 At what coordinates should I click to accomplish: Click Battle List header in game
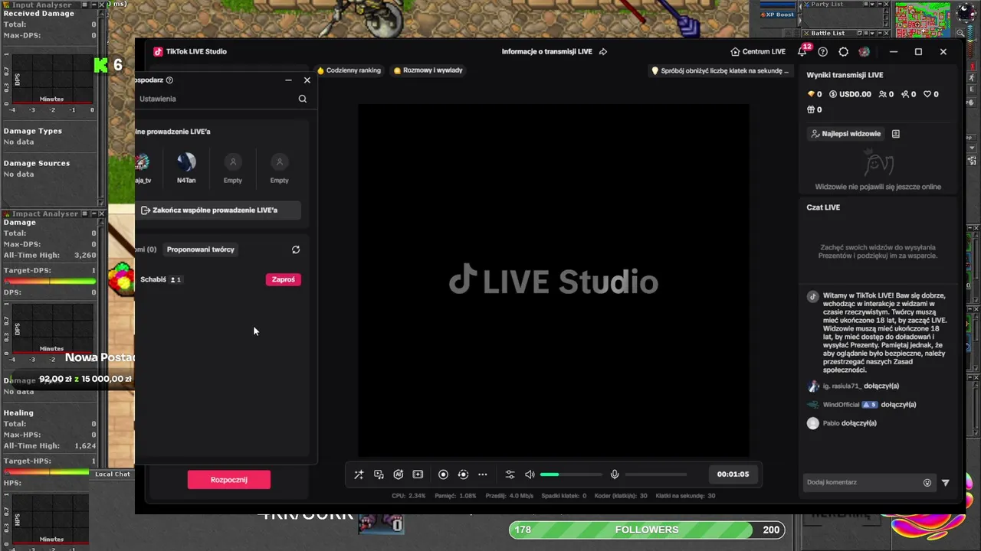[x=828, y=33]
